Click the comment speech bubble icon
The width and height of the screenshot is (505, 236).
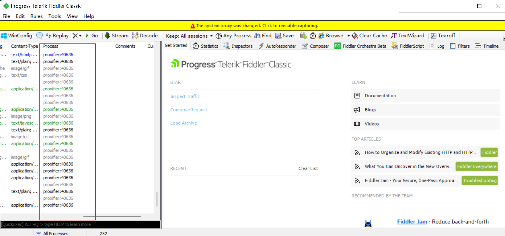(39, 36)
